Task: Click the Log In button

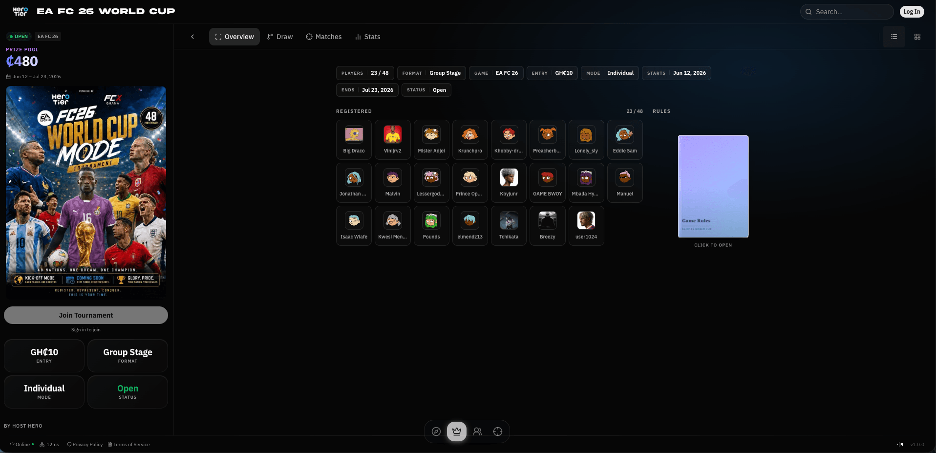Action: [x=912, y=12]
